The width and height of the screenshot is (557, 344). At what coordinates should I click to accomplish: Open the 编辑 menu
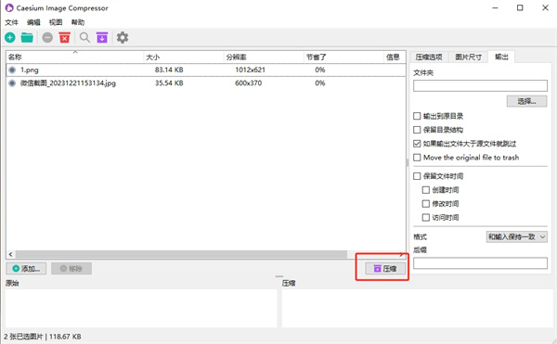tap(33, 22)
